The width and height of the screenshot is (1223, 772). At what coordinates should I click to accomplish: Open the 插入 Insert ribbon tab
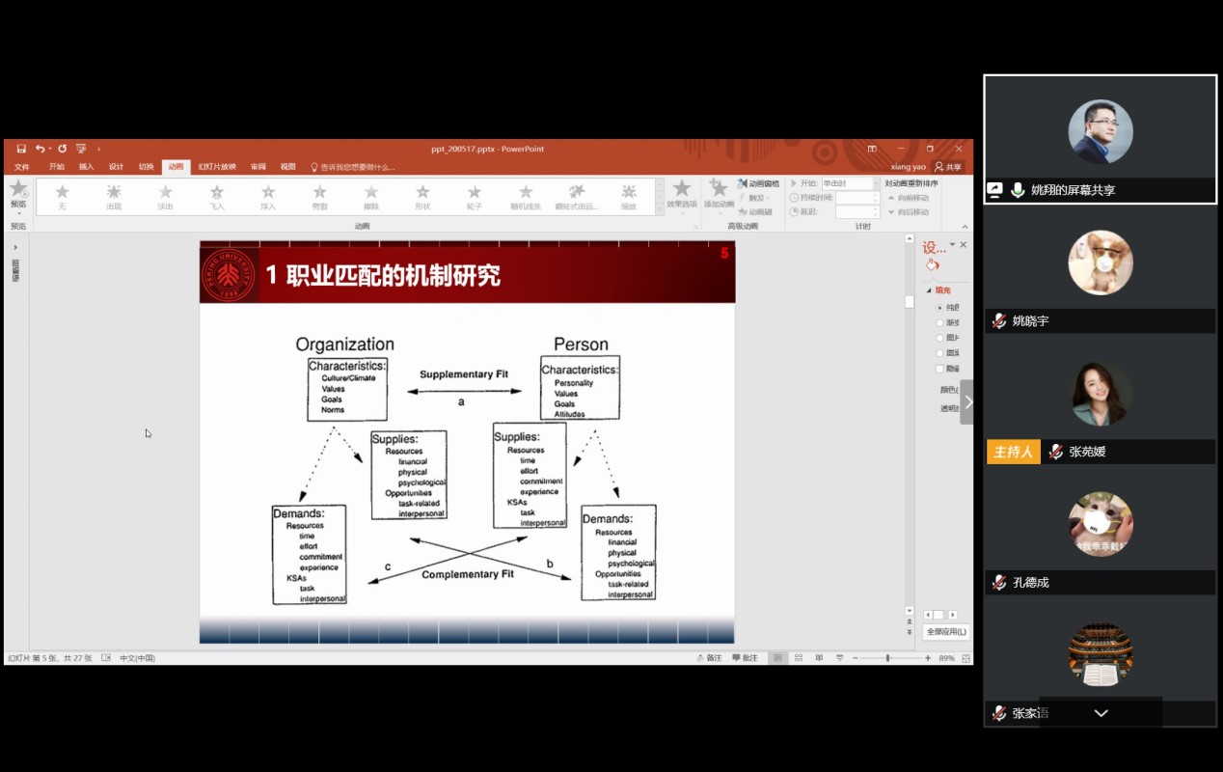(x=87, y=167)
